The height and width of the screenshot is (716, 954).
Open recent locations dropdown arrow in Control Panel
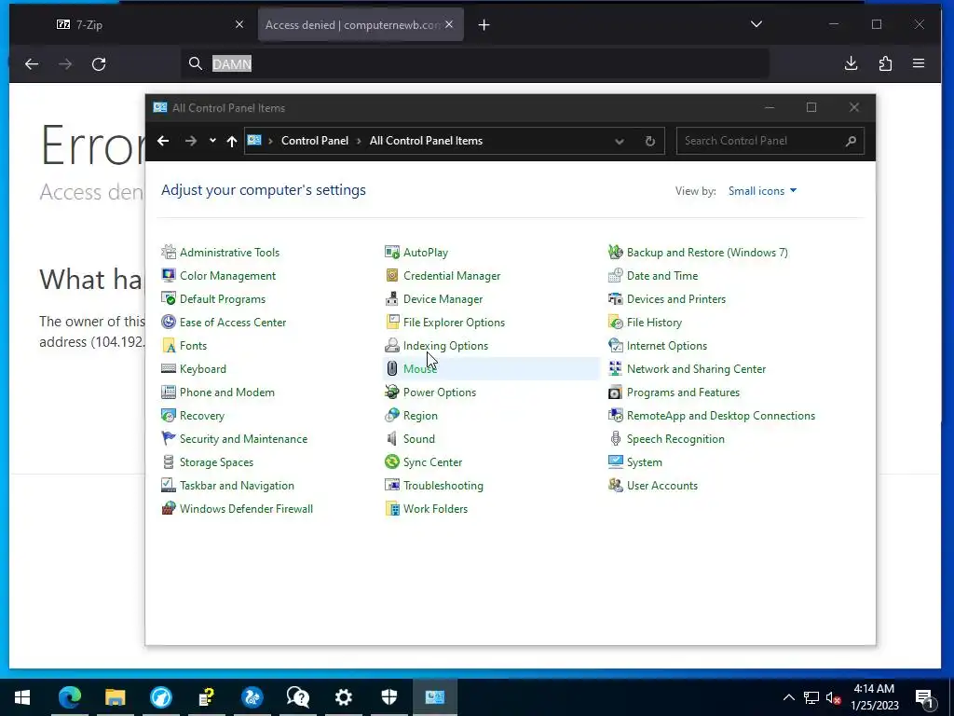pos(212,141)
